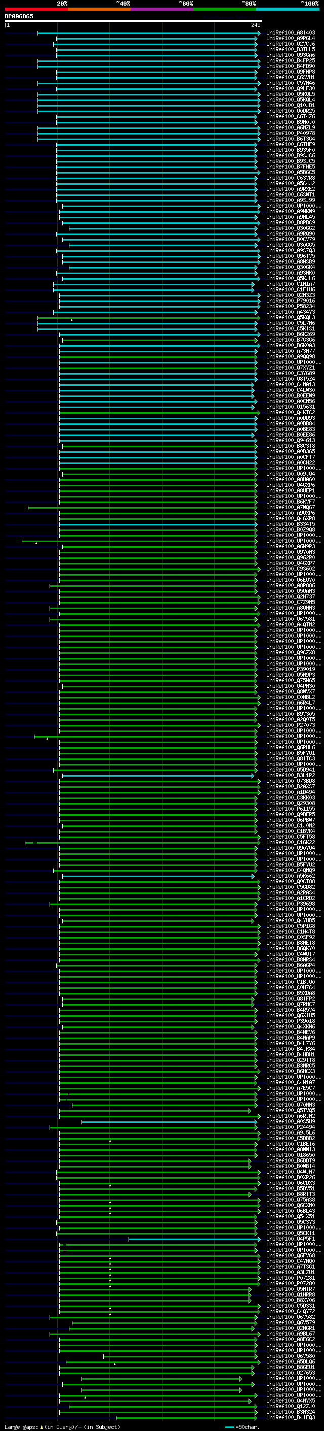Click hit label UniRef100_P58234

click(x=291, y=306)
